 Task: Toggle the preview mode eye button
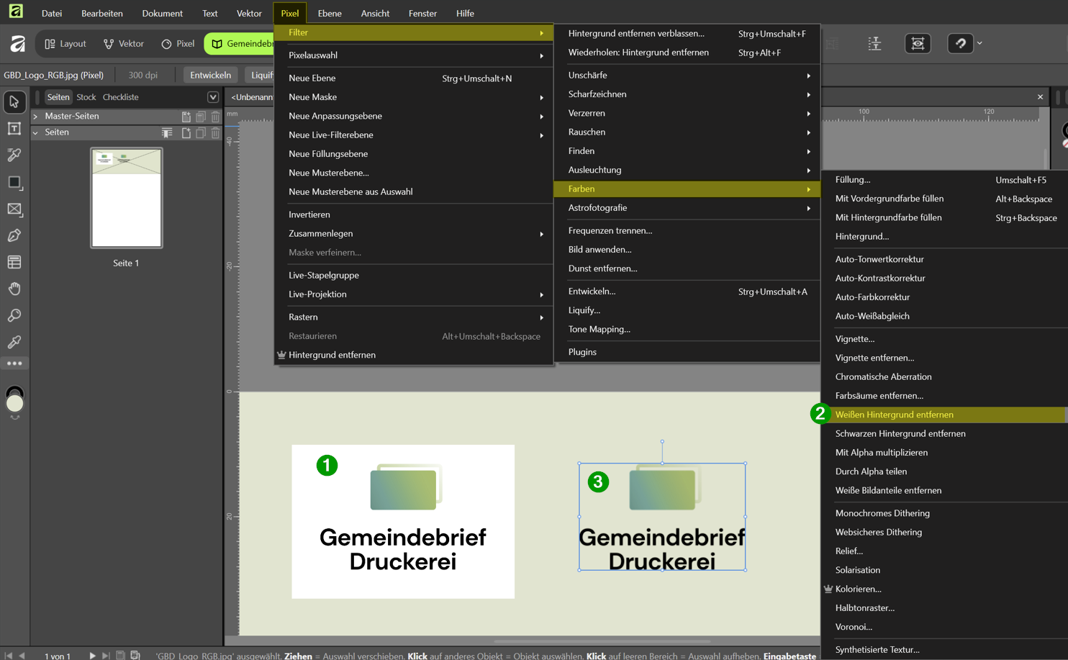coord(918,44)
